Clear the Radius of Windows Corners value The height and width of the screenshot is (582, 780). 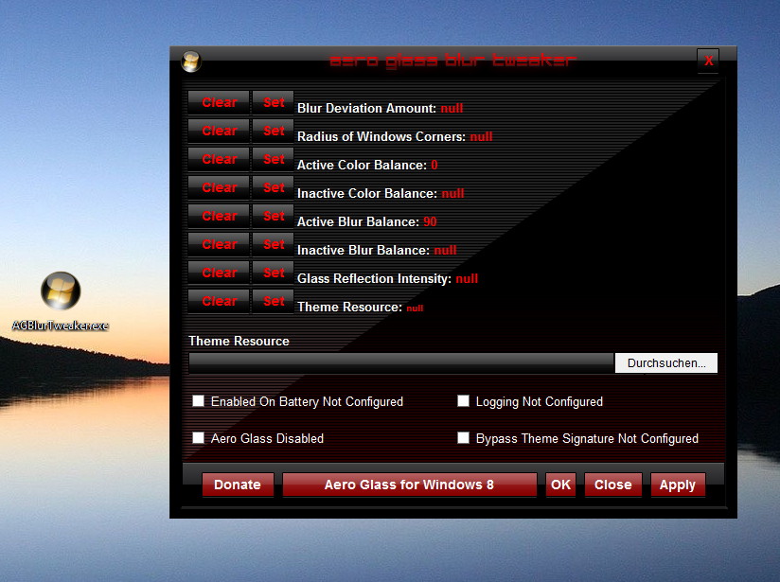pyautogui.click(x=219, y=131)
